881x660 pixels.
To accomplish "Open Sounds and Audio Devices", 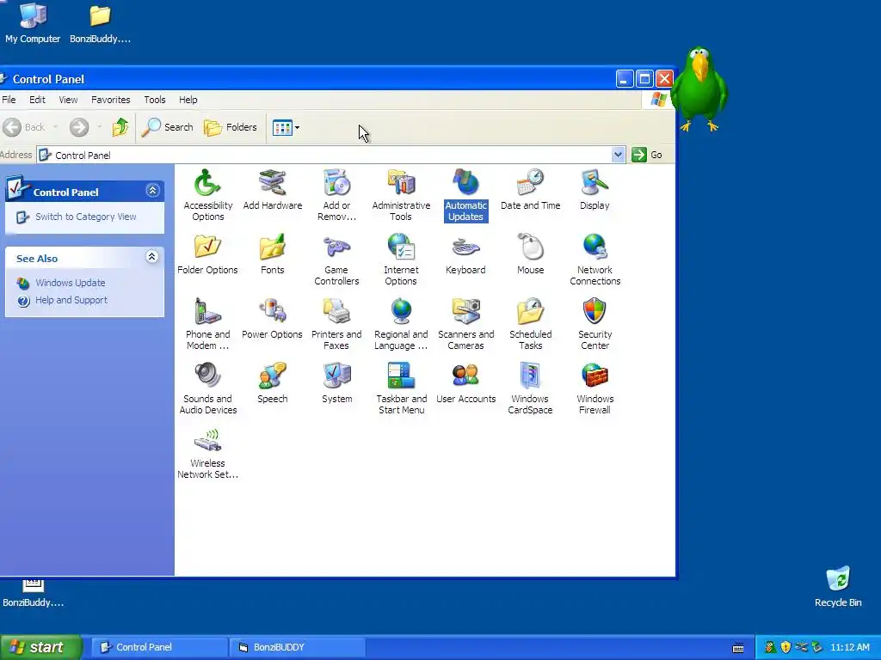I will (x=208, y=388).
